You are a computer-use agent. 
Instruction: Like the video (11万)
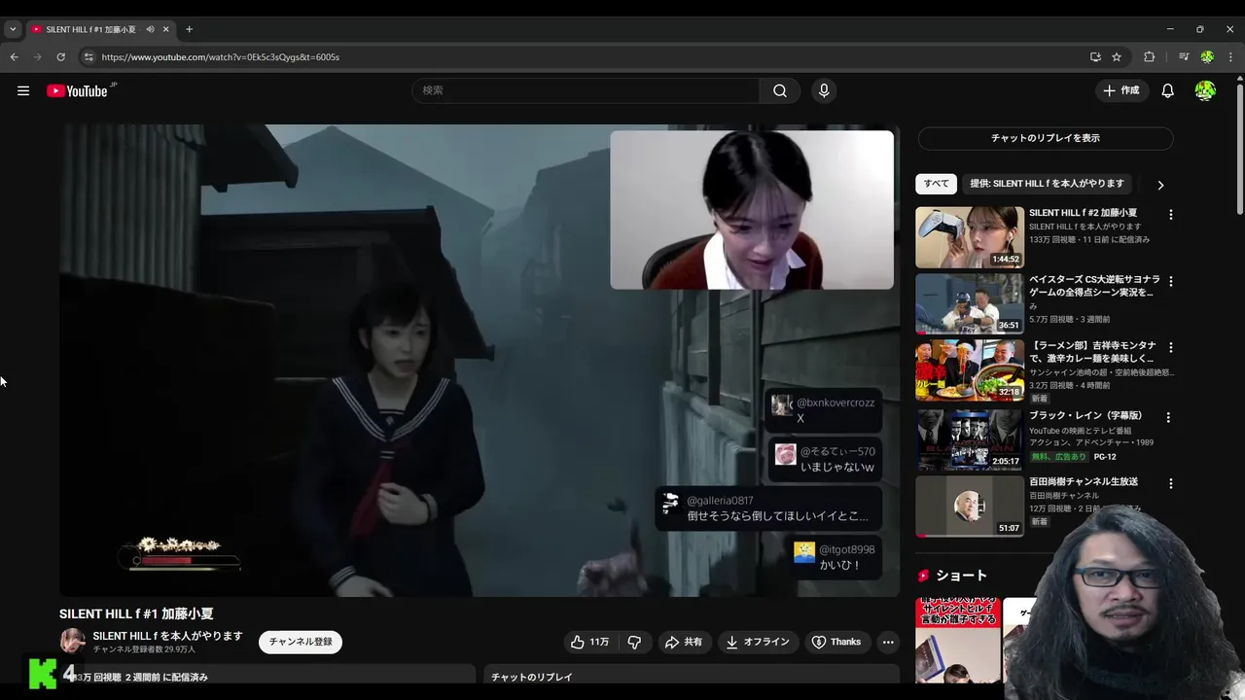(589, 642)
